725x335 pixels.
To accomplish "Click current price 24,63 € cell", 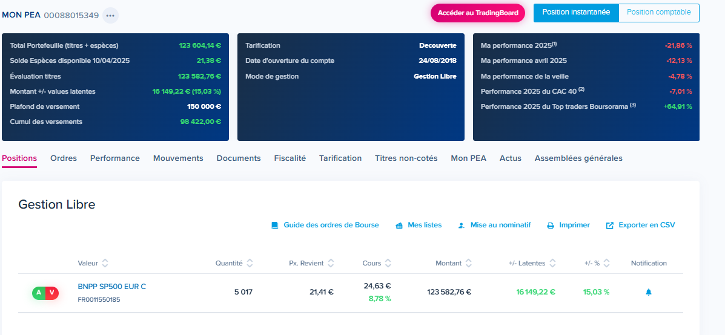I will pyautogui.click(x=377, y=286).
